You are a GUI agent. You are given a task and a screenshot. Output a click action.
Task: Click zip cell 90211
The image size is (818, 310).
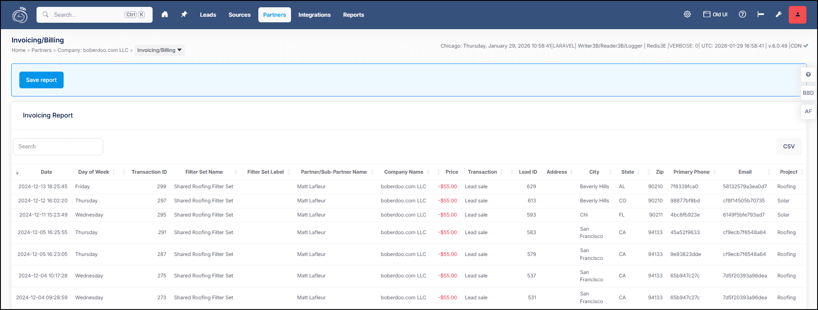[656, 215]
